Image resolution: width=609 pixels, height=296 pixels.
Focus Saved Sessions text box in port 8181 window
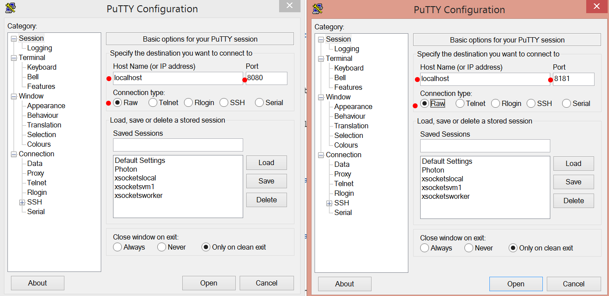pyautogui.click(x=485, y=146)
